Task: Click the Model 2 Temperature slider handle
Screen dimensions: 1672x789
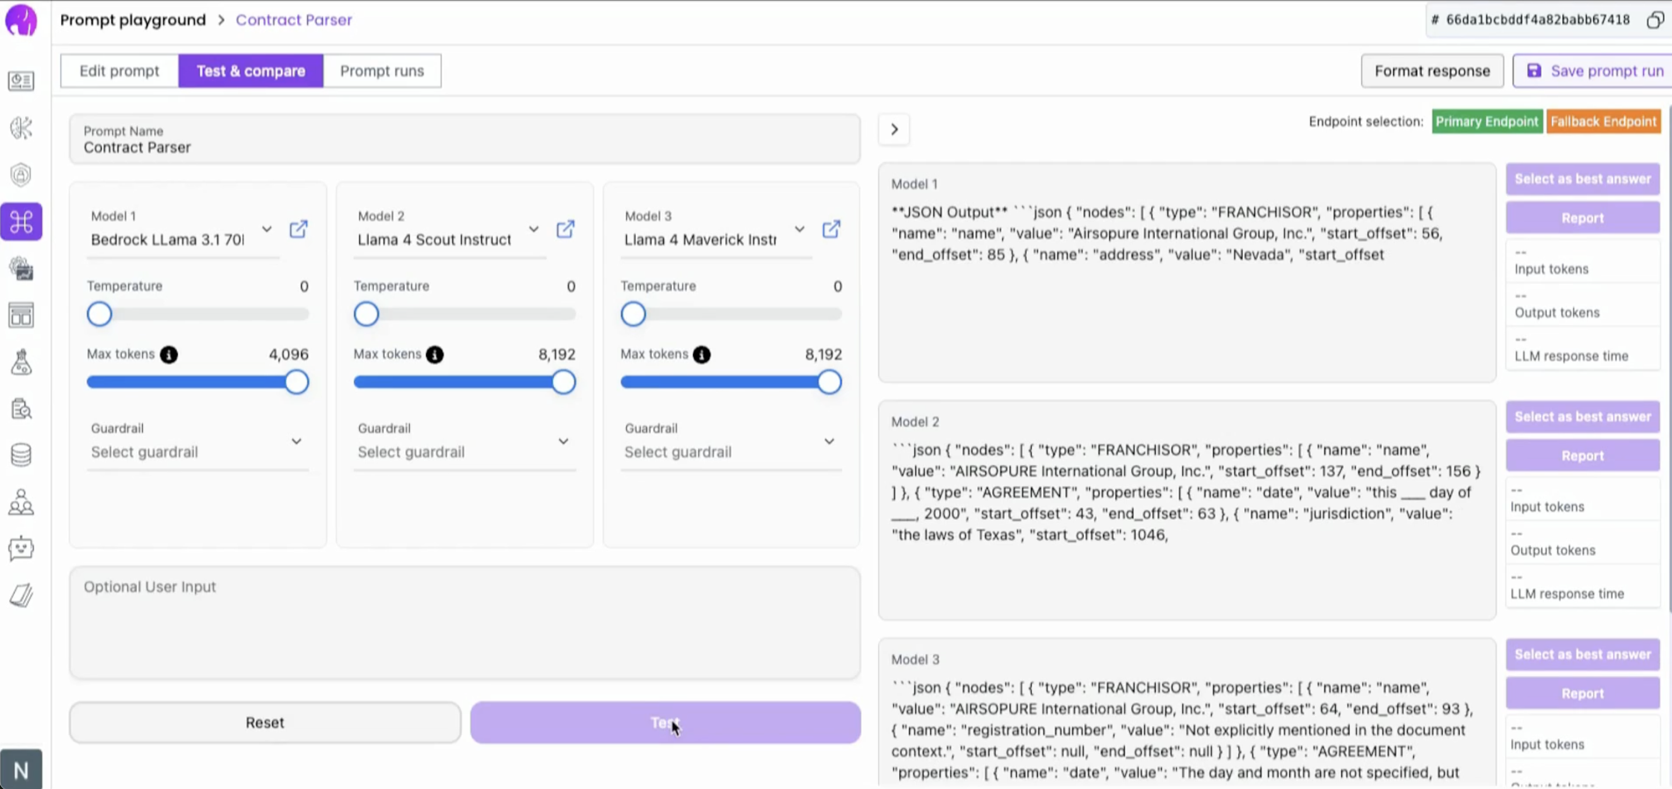Action: 366,314
